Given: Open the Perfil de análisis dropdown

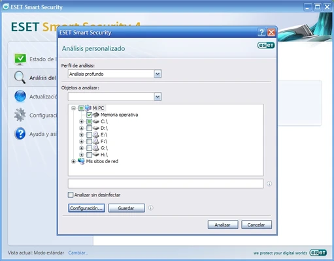Looking at the screenshot, I should coord(158,74).
